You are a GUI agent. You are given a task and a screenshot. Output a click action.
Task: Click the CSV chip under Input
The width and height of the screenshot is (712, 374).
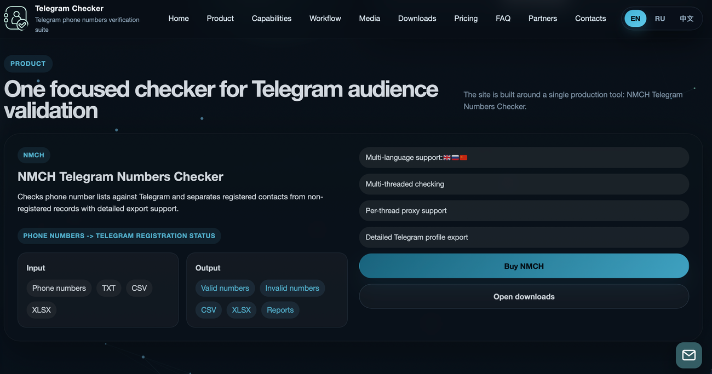[139, 288]
